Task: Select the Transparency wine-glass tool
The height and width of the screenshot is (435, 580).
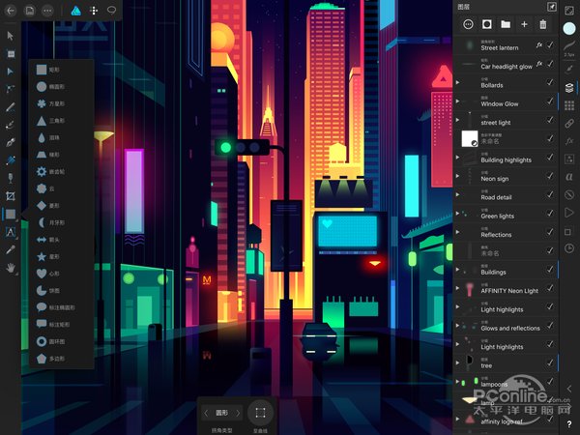Action: click(x=11, y=178)
